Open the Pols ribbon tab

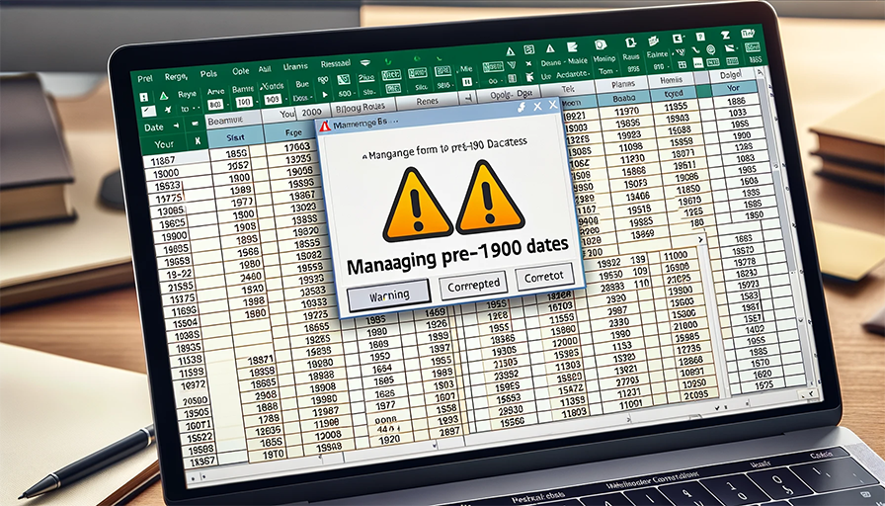(x=208, y=74)
